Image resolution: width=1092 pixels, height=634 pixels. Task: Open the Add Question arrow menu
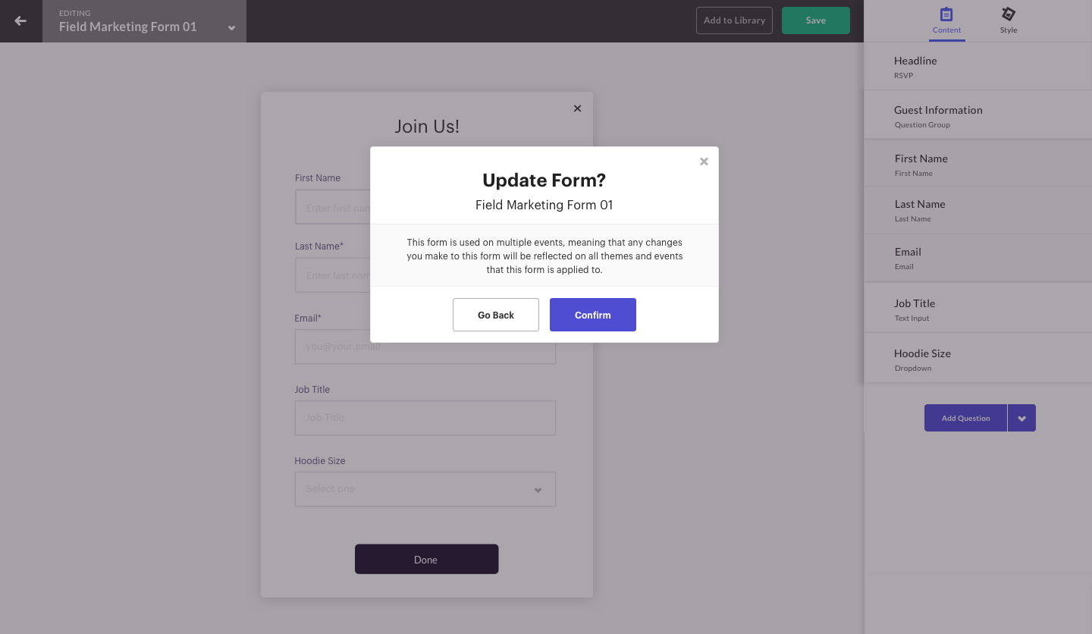(x=1021, y=418)
